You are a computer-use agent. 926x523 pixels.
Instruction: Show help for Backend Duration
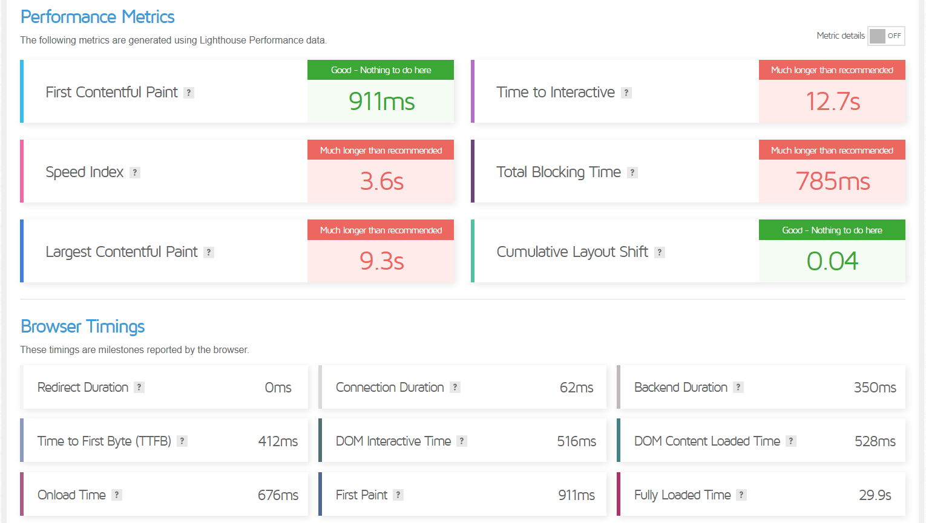[738, 388]
